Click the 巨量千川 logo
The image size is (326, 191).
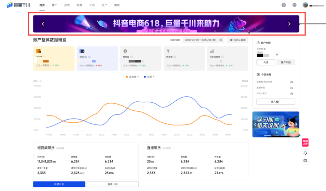pos(18,5)
